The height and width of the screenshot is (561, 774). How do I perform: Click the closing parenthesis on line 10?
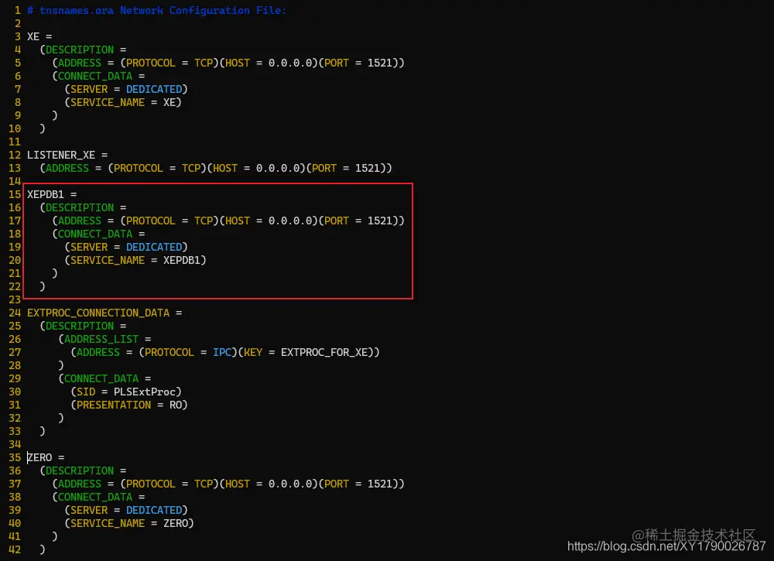(x=43, y=128)
